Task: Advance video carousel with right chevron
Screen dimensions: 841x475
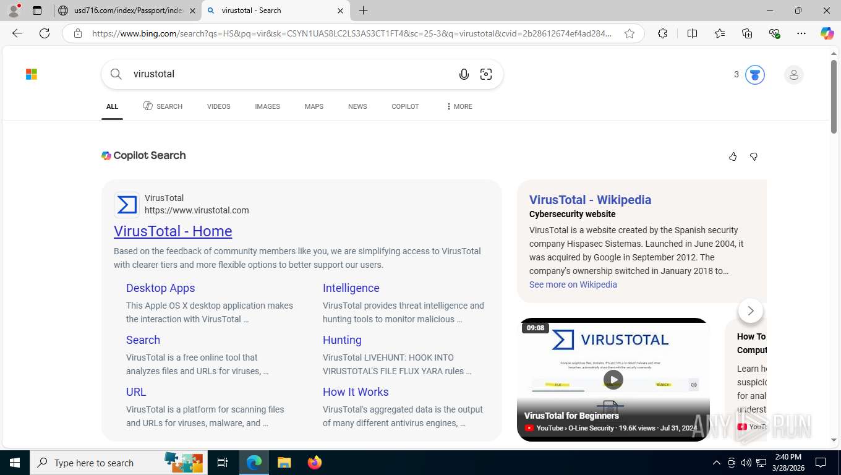Action: 751,310
